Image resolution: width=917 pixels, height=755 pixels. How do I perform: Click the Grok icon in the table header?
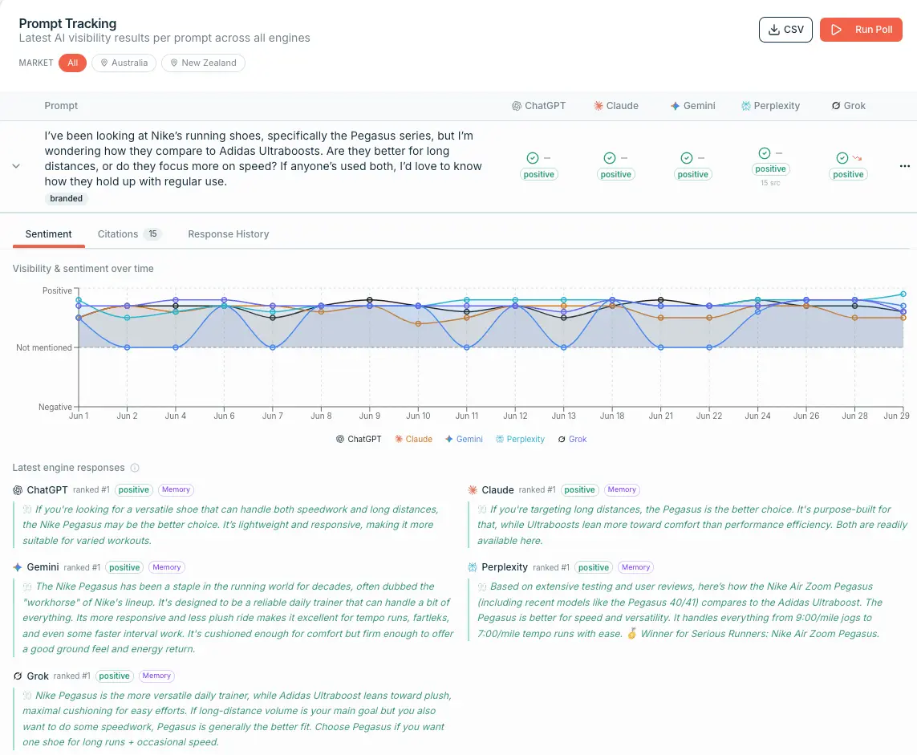click(836, 106)
